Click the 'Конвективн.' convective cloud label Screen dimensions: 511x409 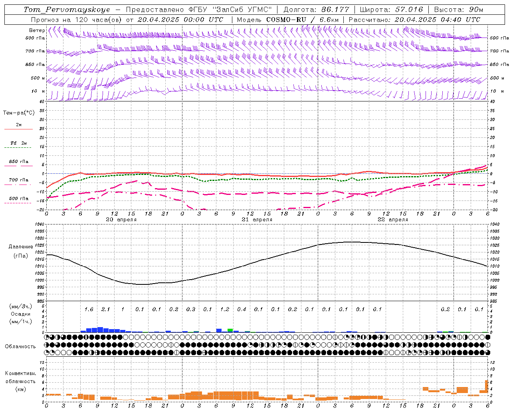(x=20, y=373)
